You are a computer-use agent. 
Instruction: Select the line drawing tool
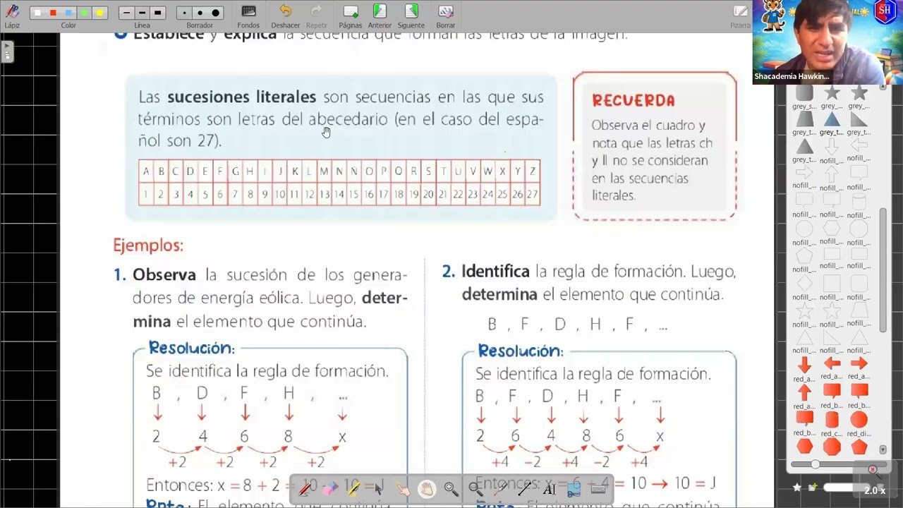pos(524,488)
